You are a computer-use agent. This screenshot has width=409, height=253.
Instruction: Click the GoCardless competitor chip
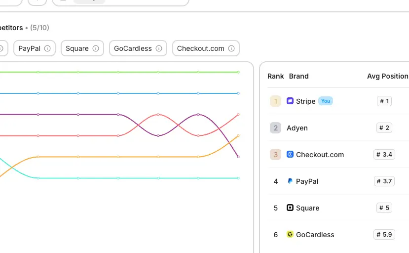click(138, 48)
